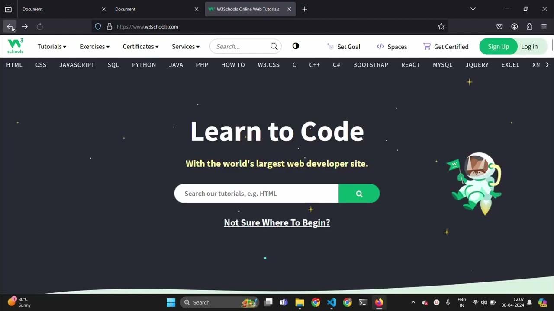This screenshot has height=311, width=554.
Task: Open the Pocket save icon
Action: [499, 27]
